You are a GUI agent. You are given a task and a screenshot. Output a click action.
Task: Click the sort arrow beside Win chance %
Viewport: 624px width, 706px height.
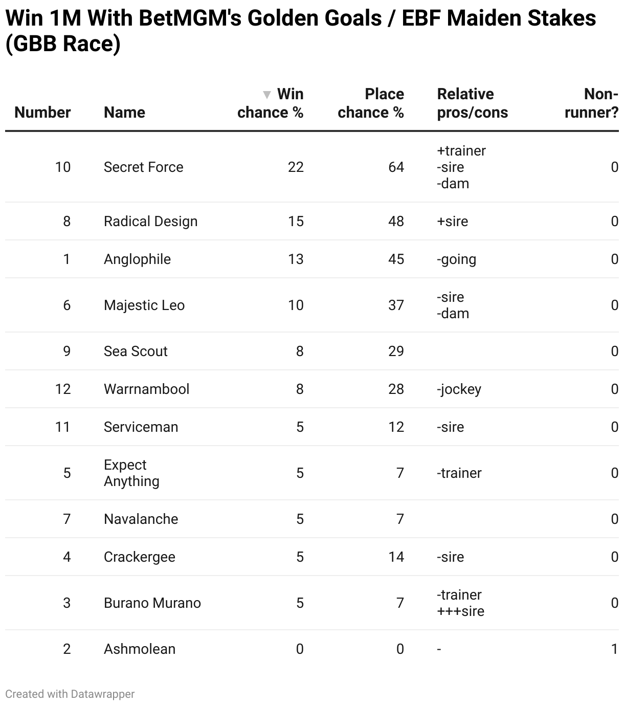pyautogui.click(x=266, y=95)
